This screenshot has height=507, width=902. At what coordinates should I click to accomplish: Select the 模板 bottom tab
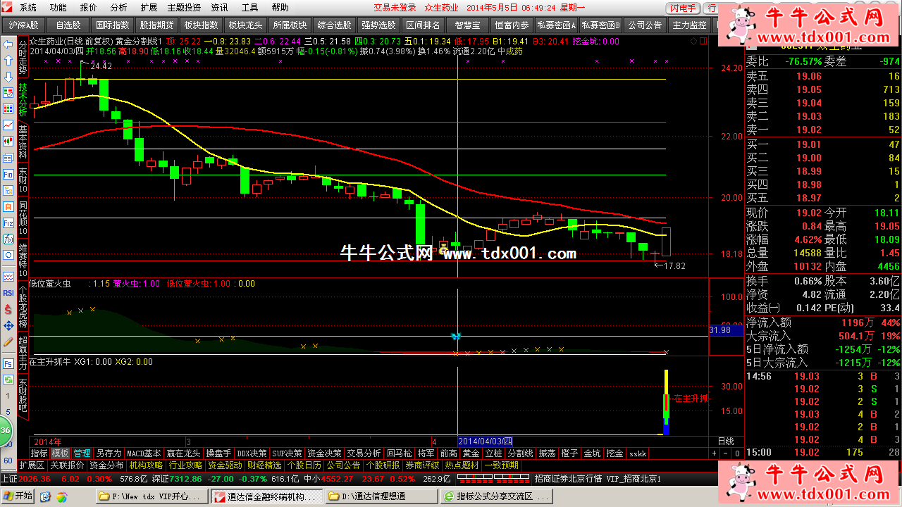61,453
